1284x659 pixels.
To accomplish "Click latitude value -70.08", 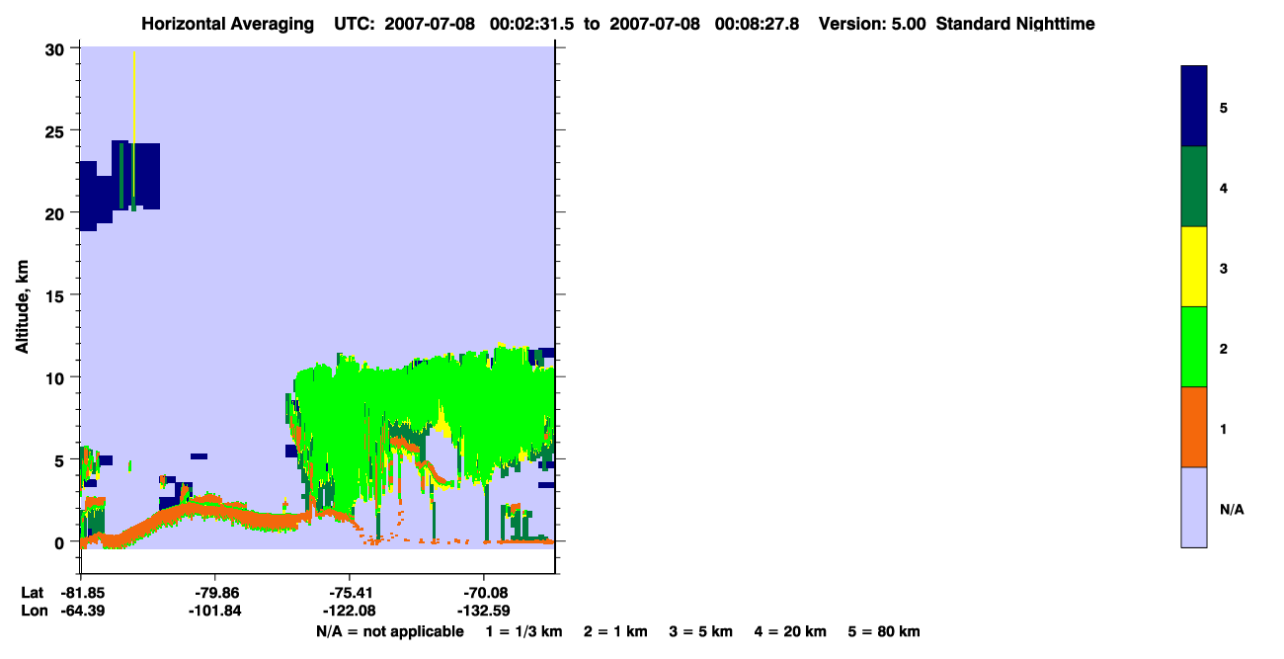I will [484, 593].
